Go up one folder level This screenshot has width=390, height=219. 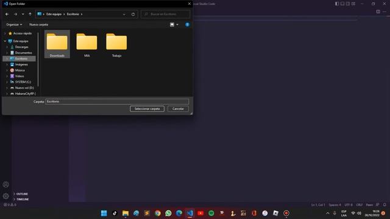[x=30, y=14]
